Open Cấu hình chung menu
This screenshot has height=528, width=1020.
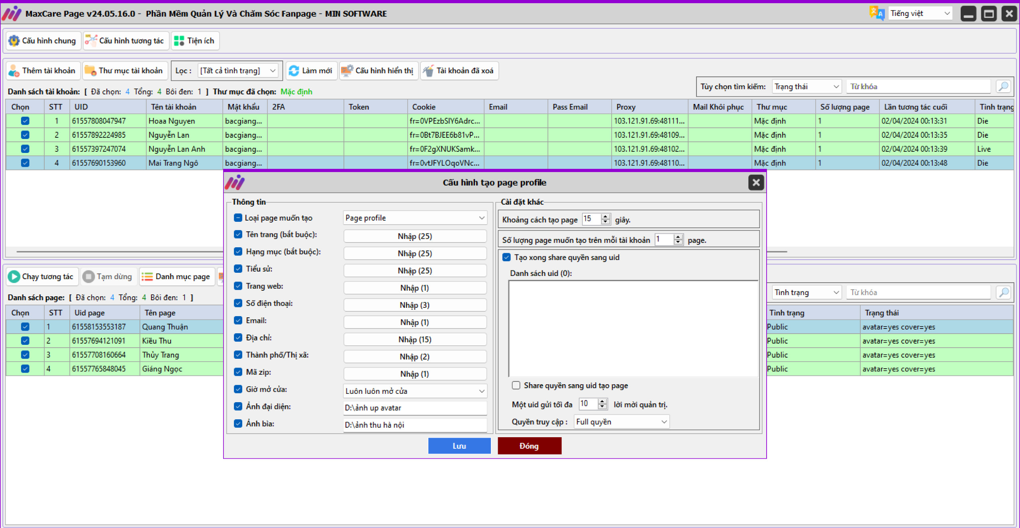click(x=43, y=41)
